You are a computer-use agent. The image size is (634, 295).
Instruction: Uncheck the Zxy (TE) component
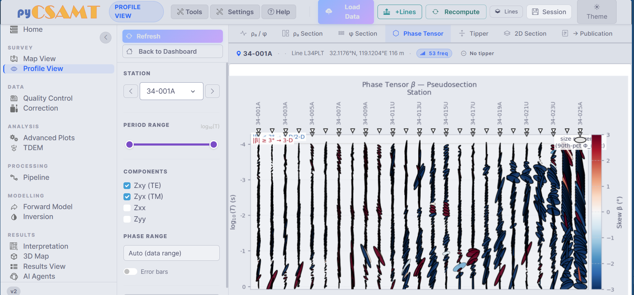click(127, 185)
